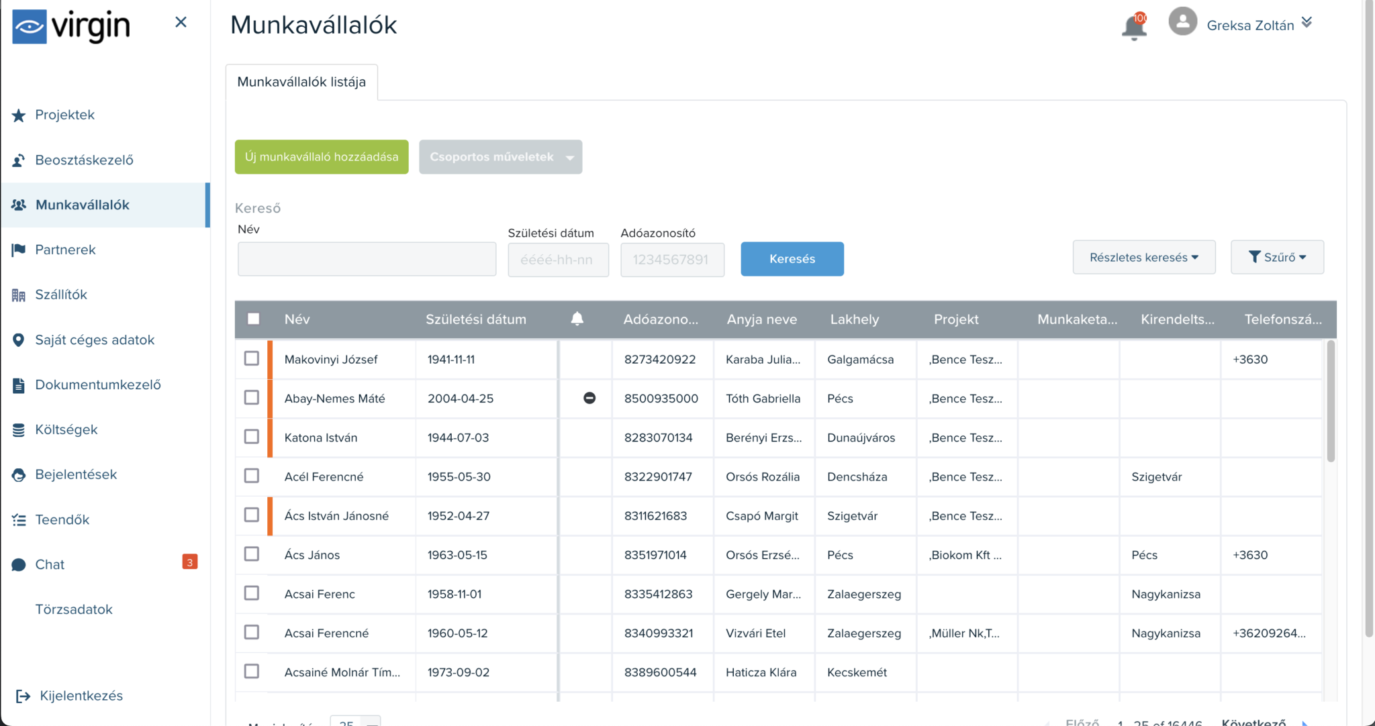Image resolution: width=1375 pixels, height=726 pixels.
Task: Open Törzsadatok in the sidebar
Action: coord(74,609)
